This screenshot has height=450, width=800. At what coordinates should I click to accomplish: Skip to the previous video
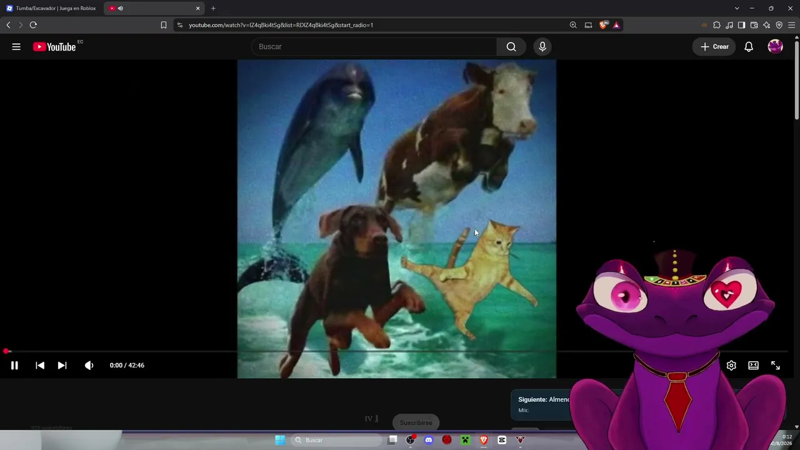[40, 366]
